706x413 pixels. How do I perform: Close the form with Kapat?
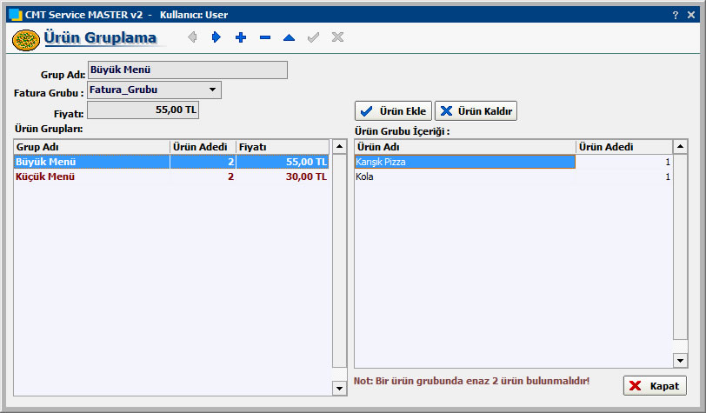click(655, 385)
